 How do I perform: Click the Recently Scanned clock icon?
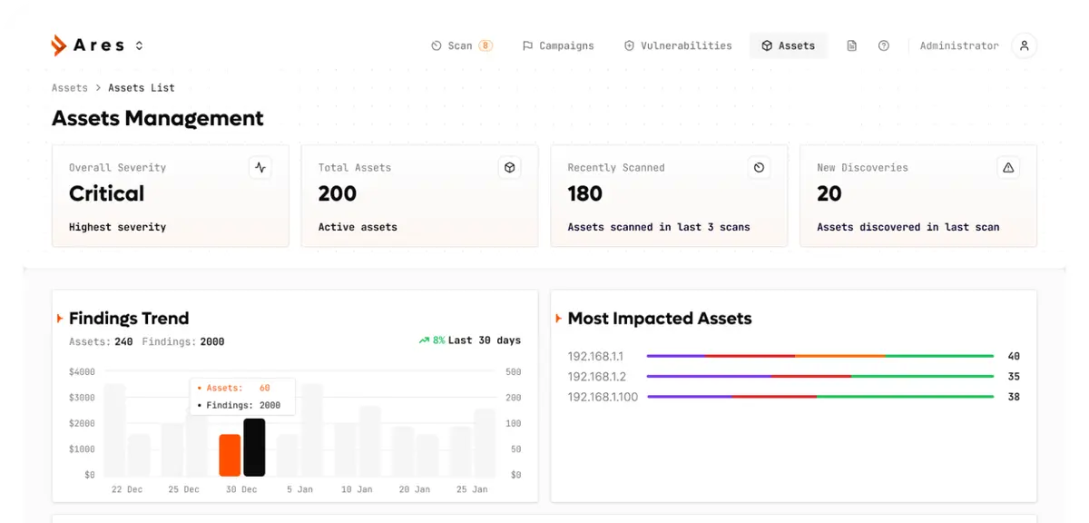point(759,167)
